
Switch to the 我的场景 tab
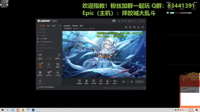tap(42, 26)
